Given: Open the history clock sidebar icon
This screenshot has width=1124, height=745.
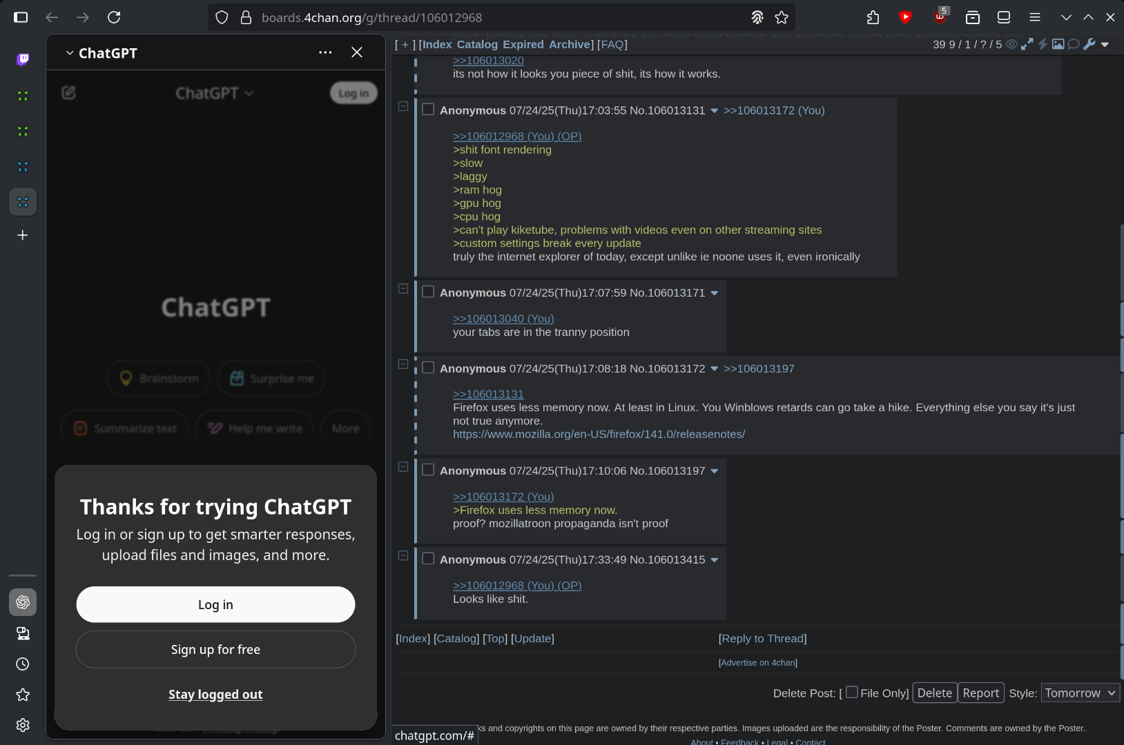Looking at the screenshot, I should [23, 664].
